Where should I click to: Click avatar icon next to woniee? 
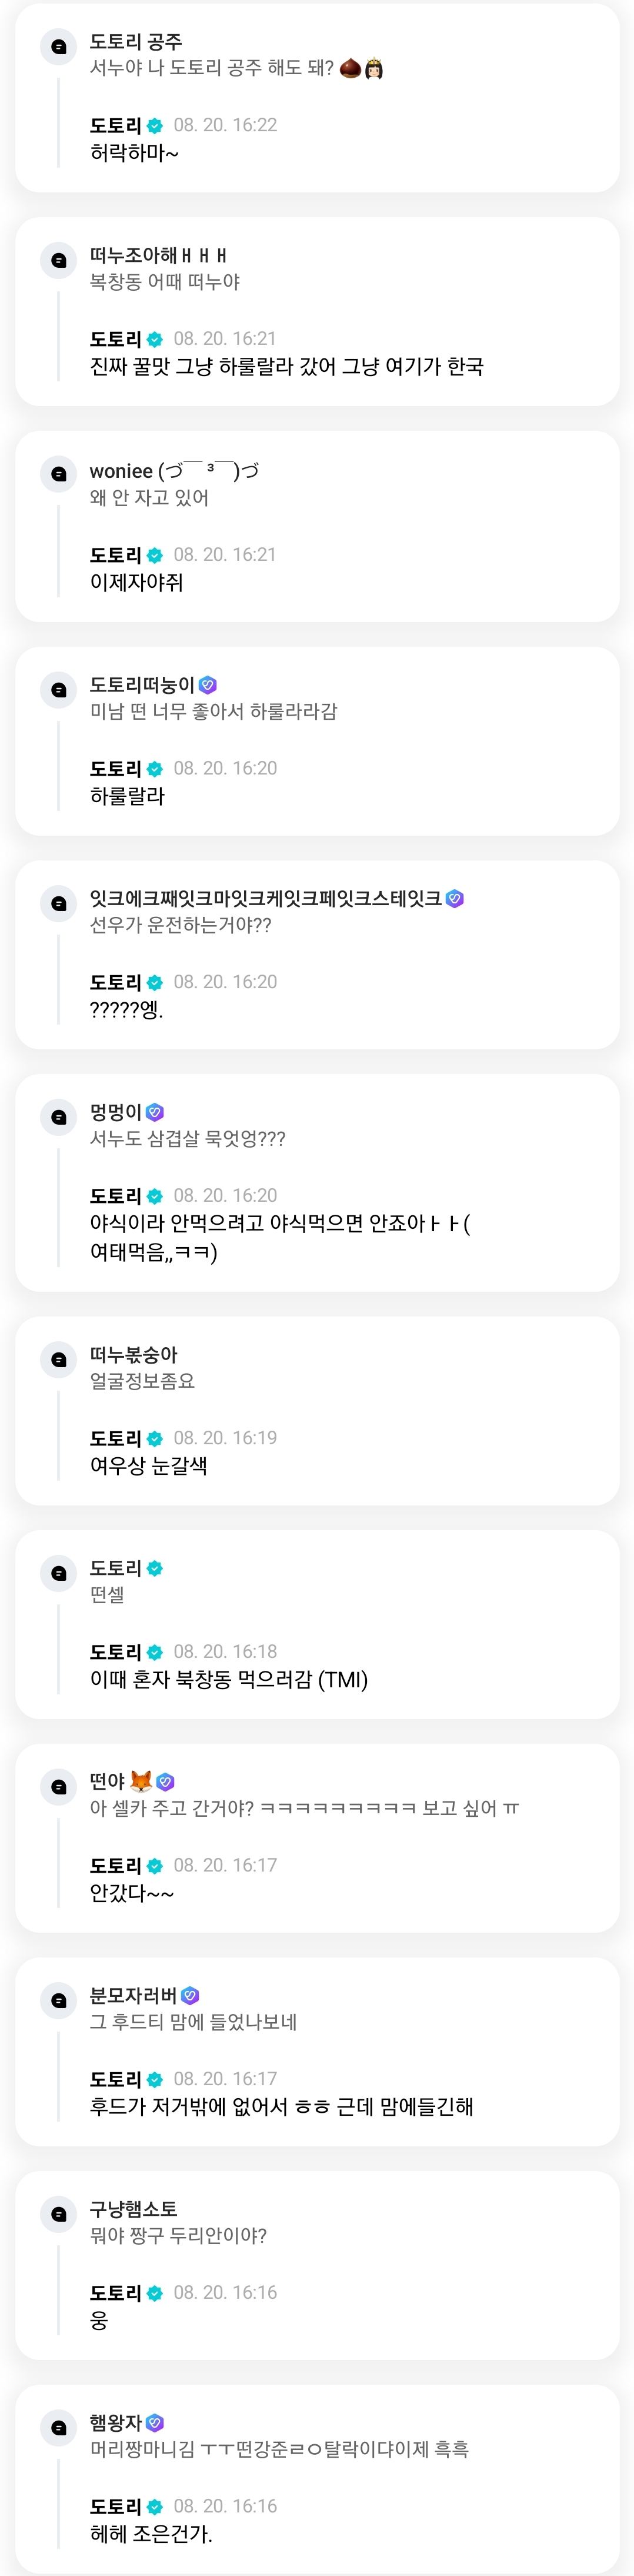(x=59, y=474)
